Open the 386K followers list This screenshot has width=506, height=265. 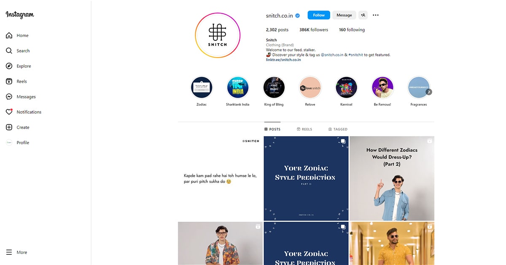click(314, 30)
